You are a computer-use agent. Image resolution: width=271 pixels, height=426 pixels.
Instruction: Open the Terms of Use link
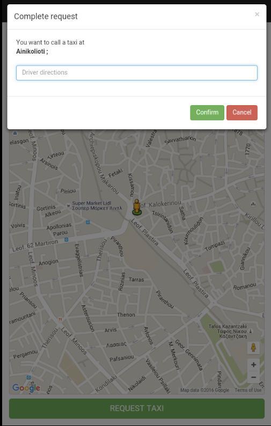coord(248,390)
